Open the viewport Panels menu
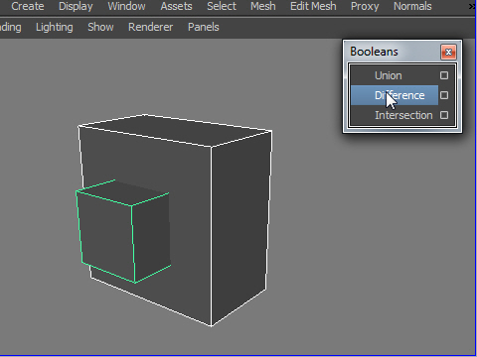The width and height of the screenshot is (477, 357). 204,27
